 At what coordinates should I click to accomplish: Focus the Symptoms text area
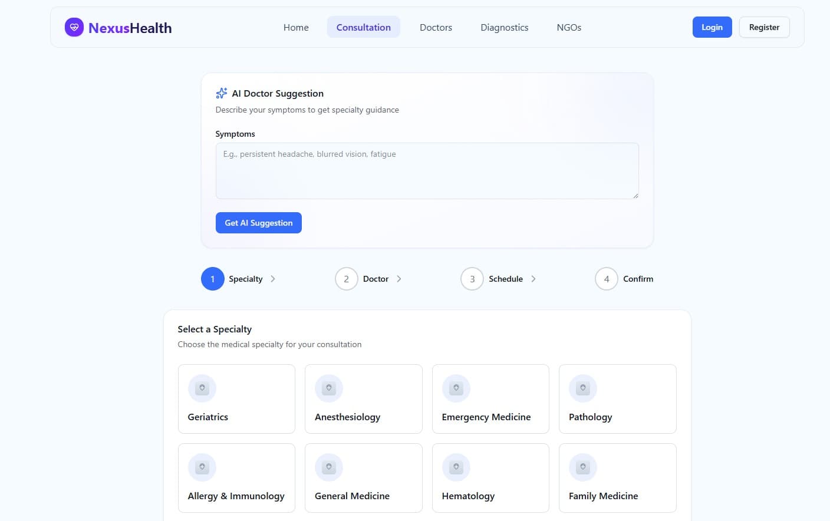(427, 171)
